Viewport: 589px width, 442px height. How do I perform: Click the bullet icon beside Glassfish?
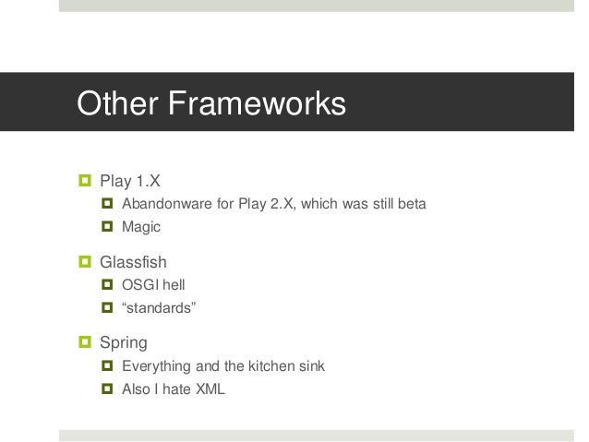[x=85, y=261]
